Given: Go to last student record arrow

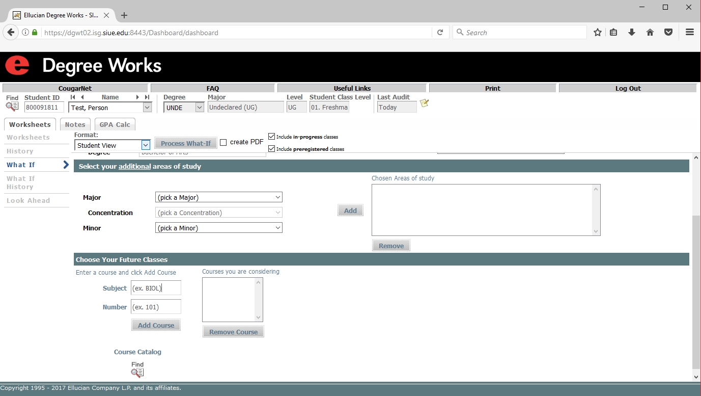Looking at the screenshot, I should click(x=147, y=97).
